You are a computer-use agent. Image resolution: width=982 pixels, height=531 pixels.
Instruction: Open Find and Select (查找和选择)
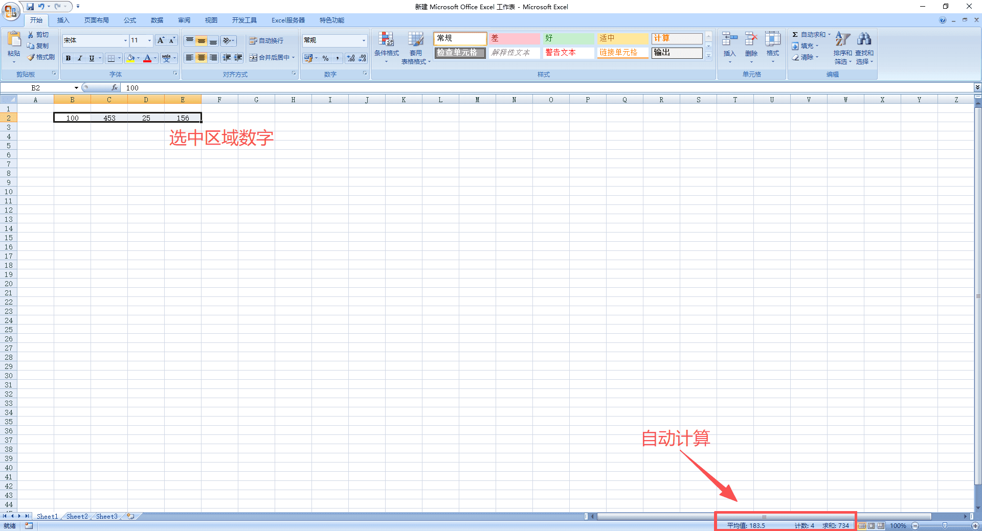(x=864, y=48)
